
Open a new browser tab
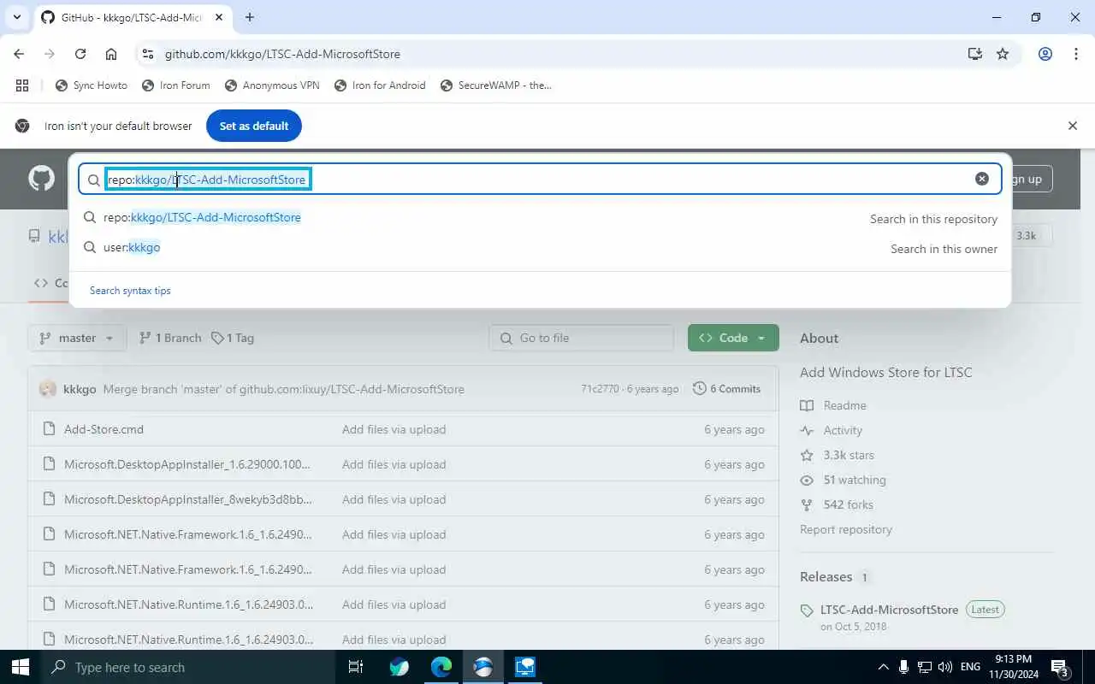click(x=250, y=17)
